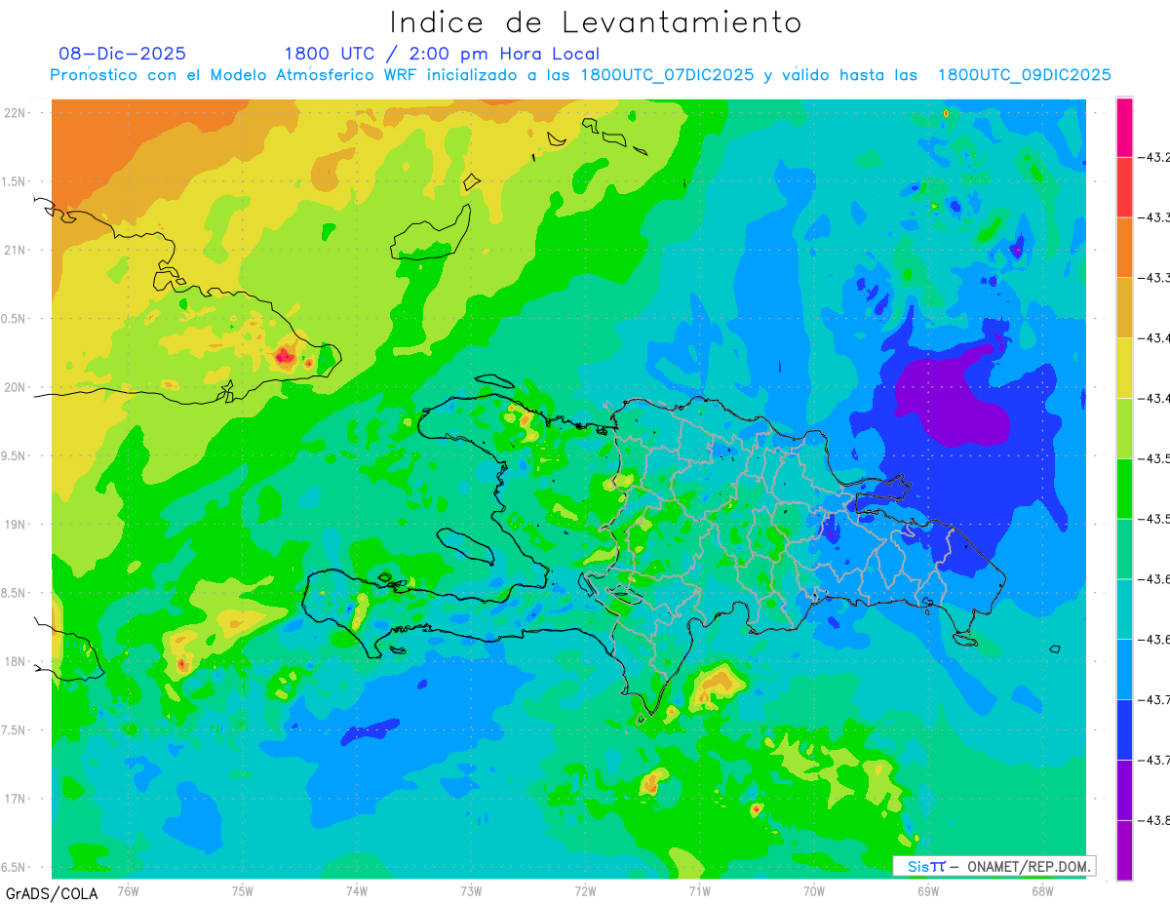Click the '70W' longitude label
Viewport: 1170px width, 904px height.
814,890
